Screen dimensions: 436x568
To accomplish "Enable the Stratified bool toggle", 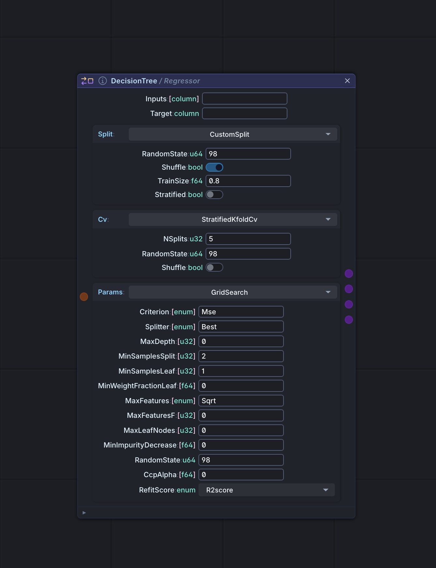I will tap(214, 195).
